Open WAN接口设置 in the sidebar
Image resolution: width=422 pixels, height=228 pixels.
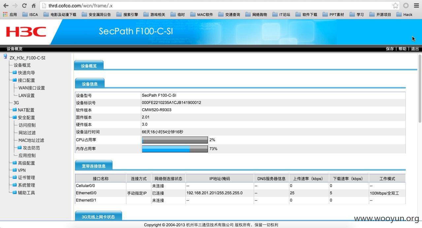pos(32,88)
